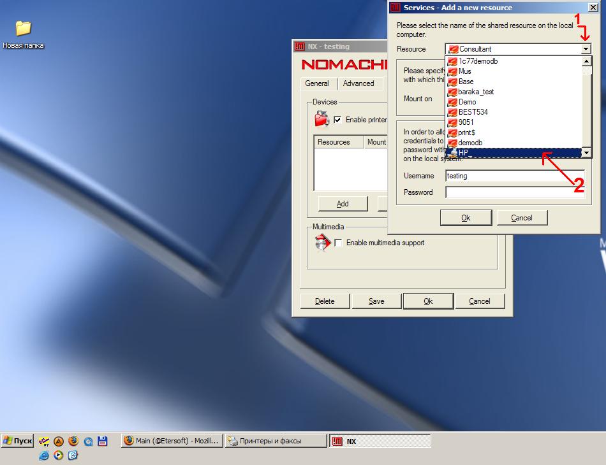
Task: Enable multimedia support checkbox
Action: tap(338, 243)
